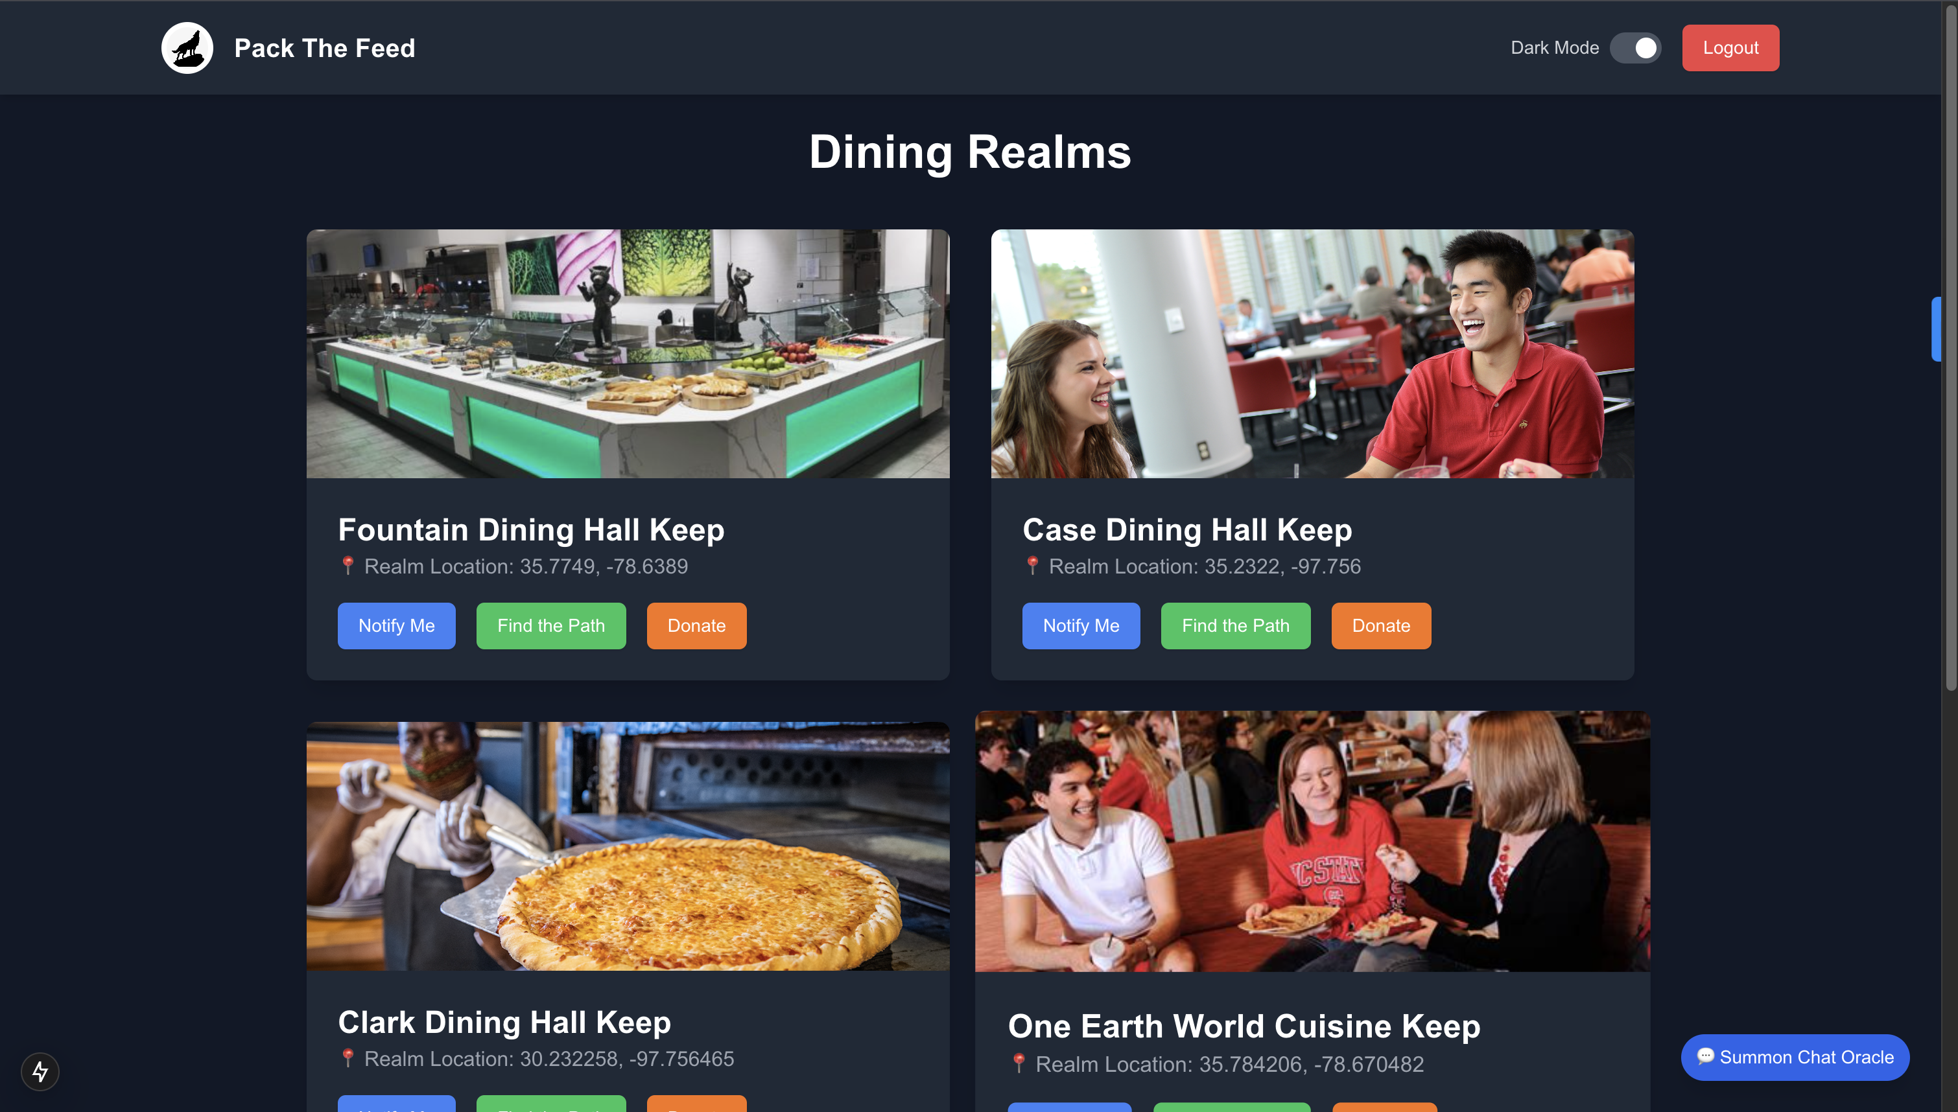Viewport: 1958px width, 1112px height.
Task: Click the chat bubble icon in Summon Chat Oracle
Action: 1705,1056
